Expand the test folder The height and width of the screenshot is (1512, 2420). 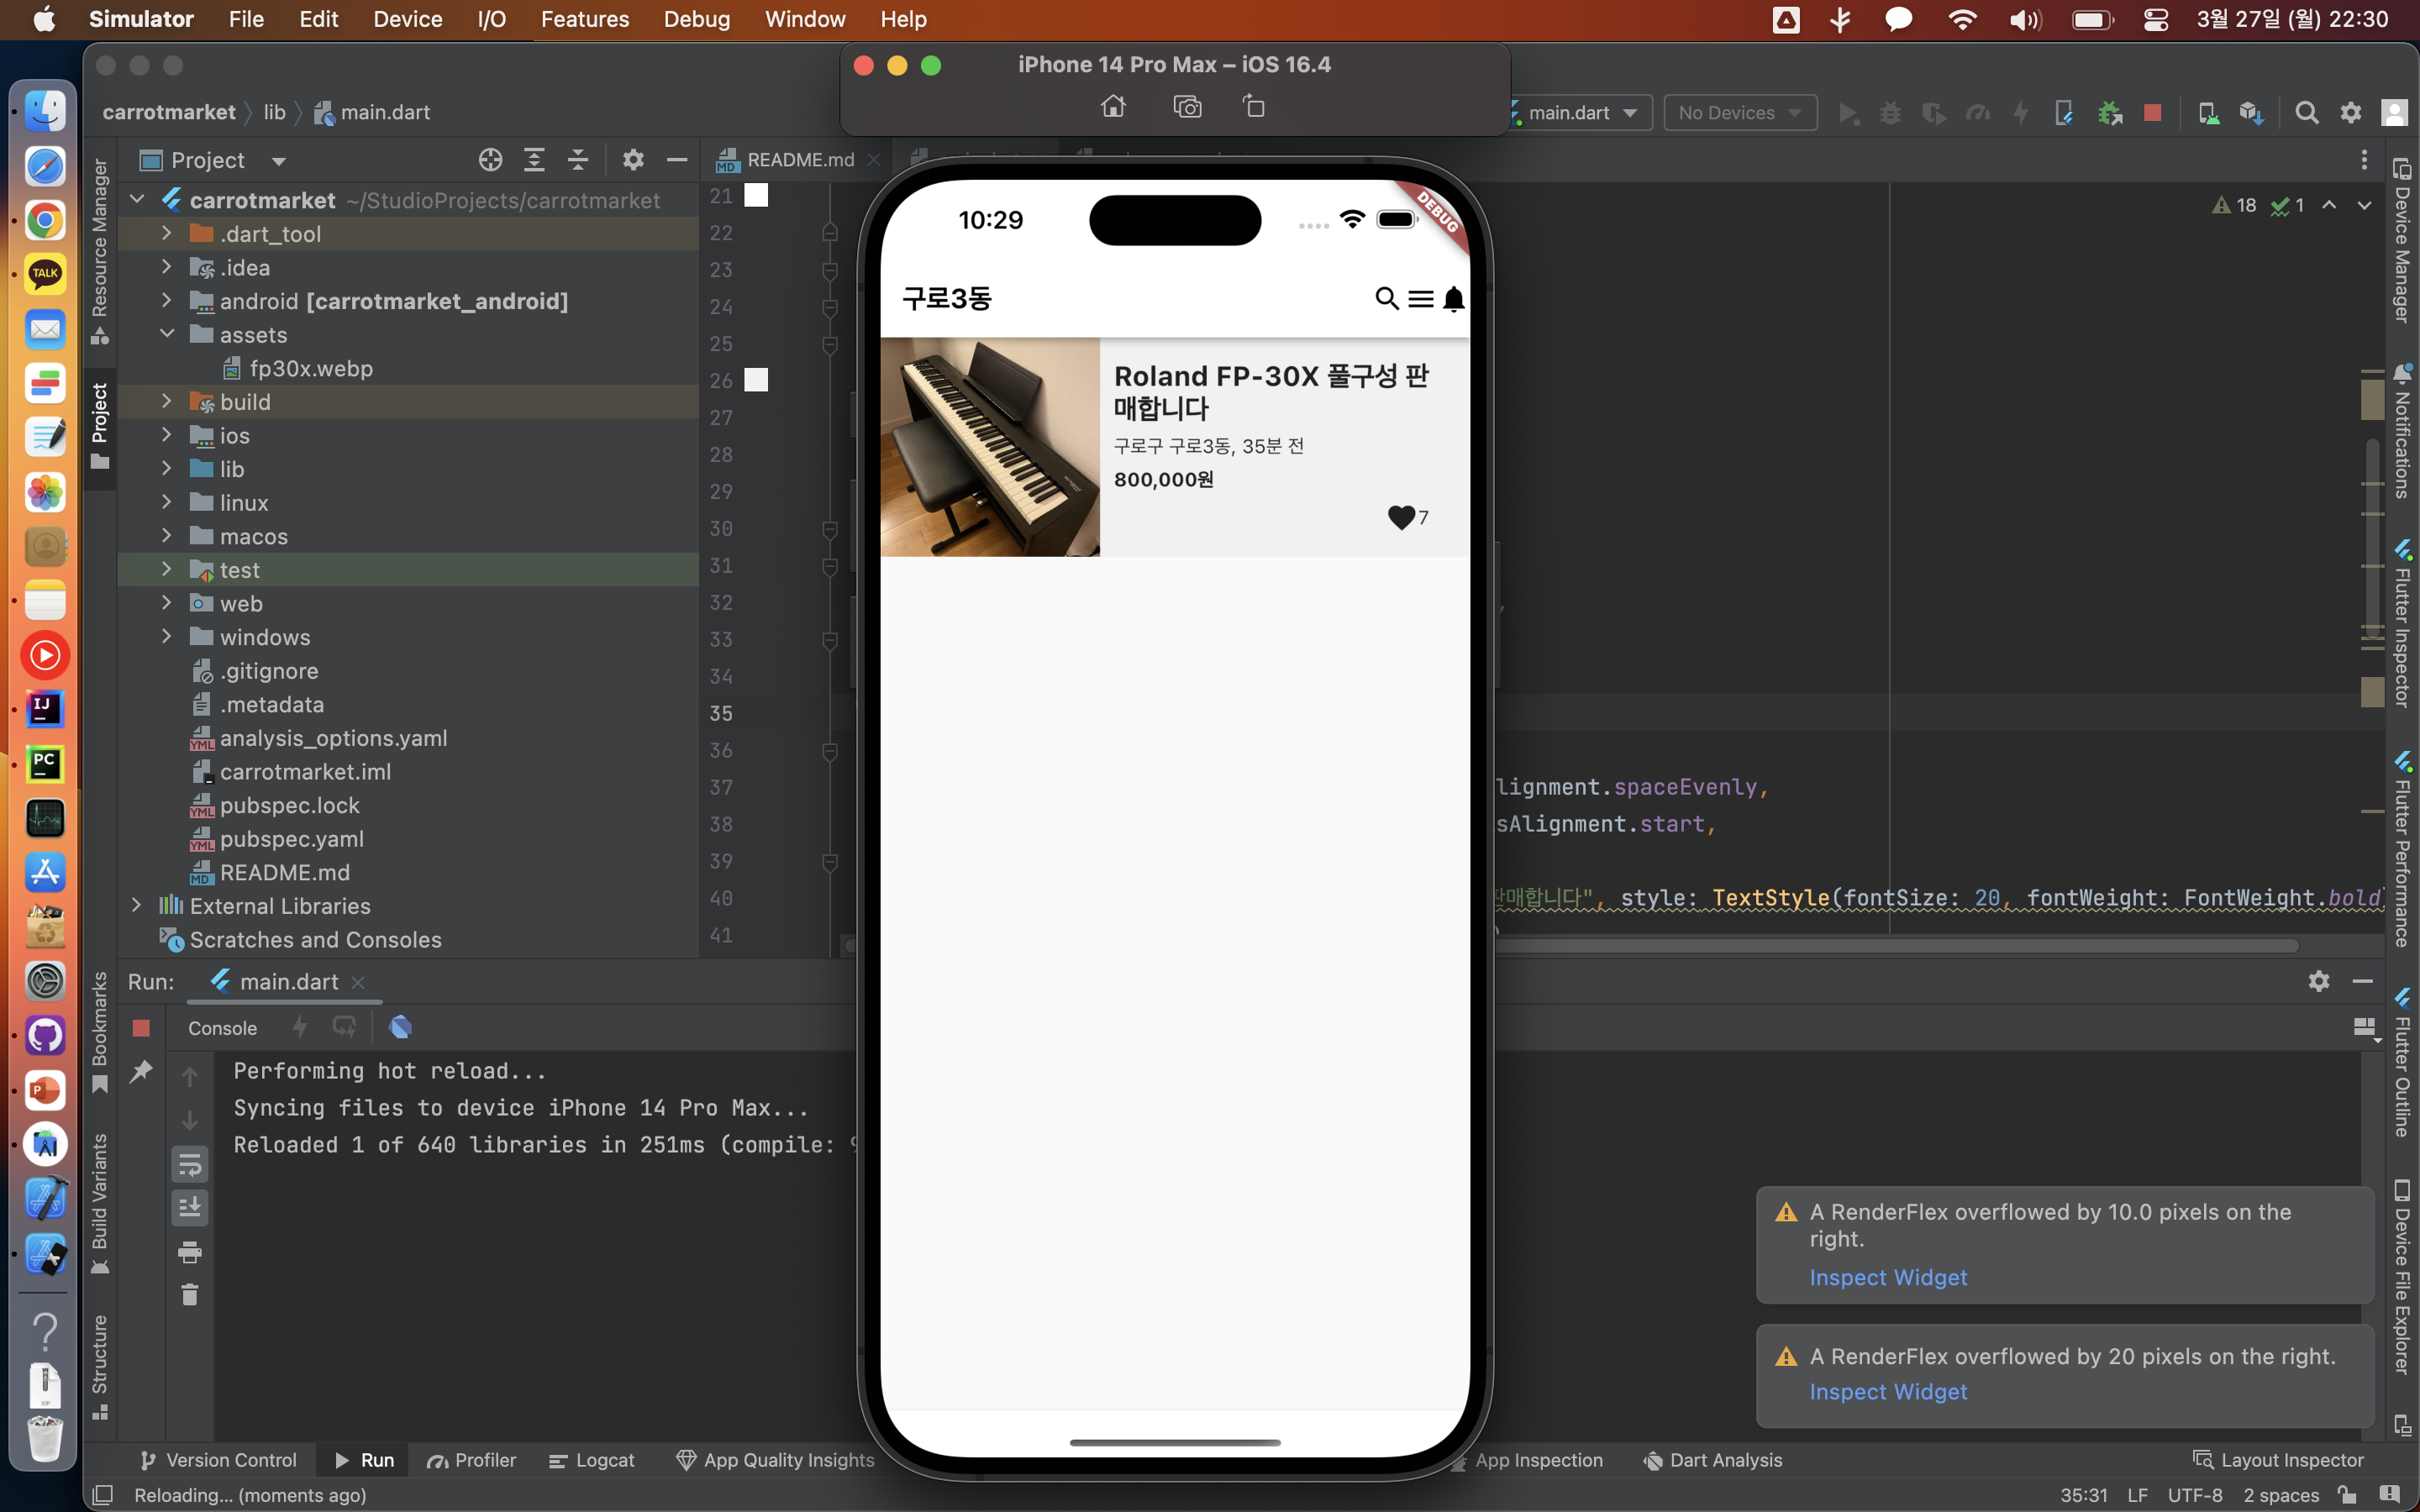tap(167, 569)
